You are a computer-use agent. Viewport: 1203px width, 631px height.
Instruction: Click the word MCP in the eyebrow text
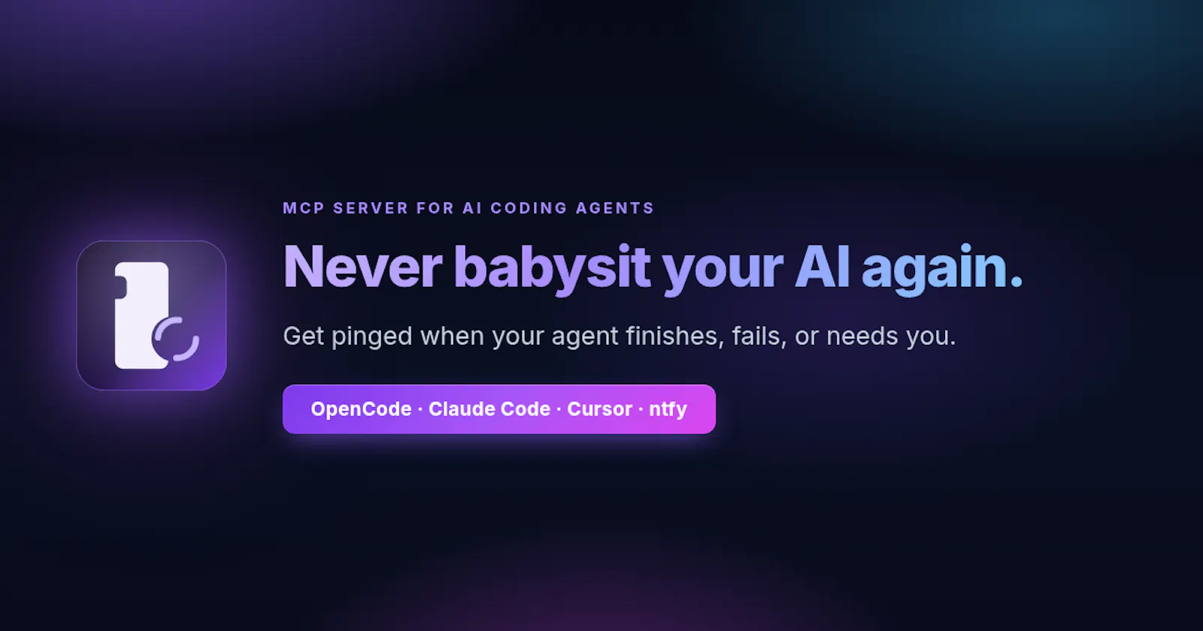(x=303, y=208)
